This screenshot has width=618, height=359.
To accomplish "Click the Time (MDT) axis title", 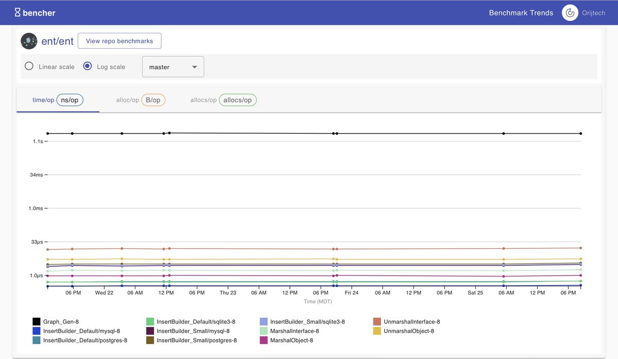I will click(318, 301).
